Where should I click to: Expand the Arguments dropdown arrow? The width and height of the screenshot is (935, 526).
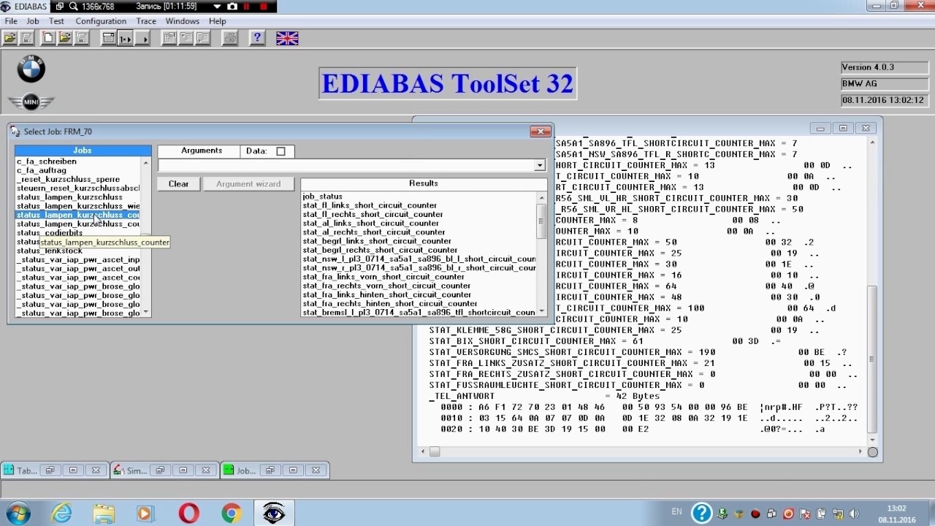point(540,165)
